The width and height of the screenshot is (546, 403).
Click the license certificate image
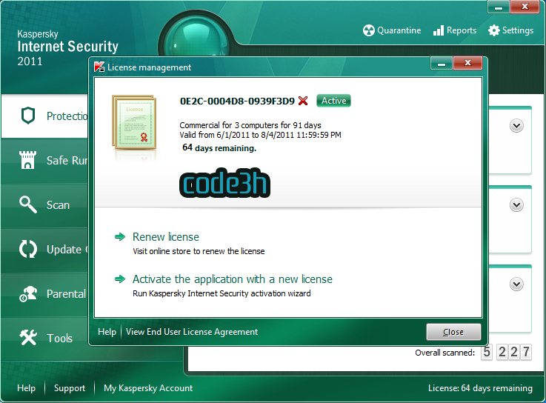[134, 123]
